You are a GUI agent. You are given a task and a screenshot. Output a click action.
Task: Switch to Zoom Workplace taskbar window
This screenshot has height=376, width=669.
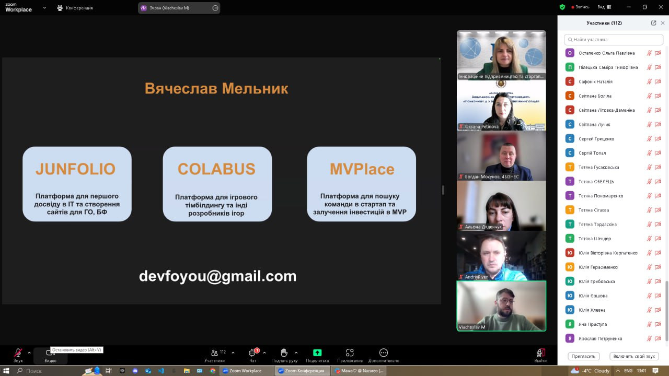[x=247, y=371]
